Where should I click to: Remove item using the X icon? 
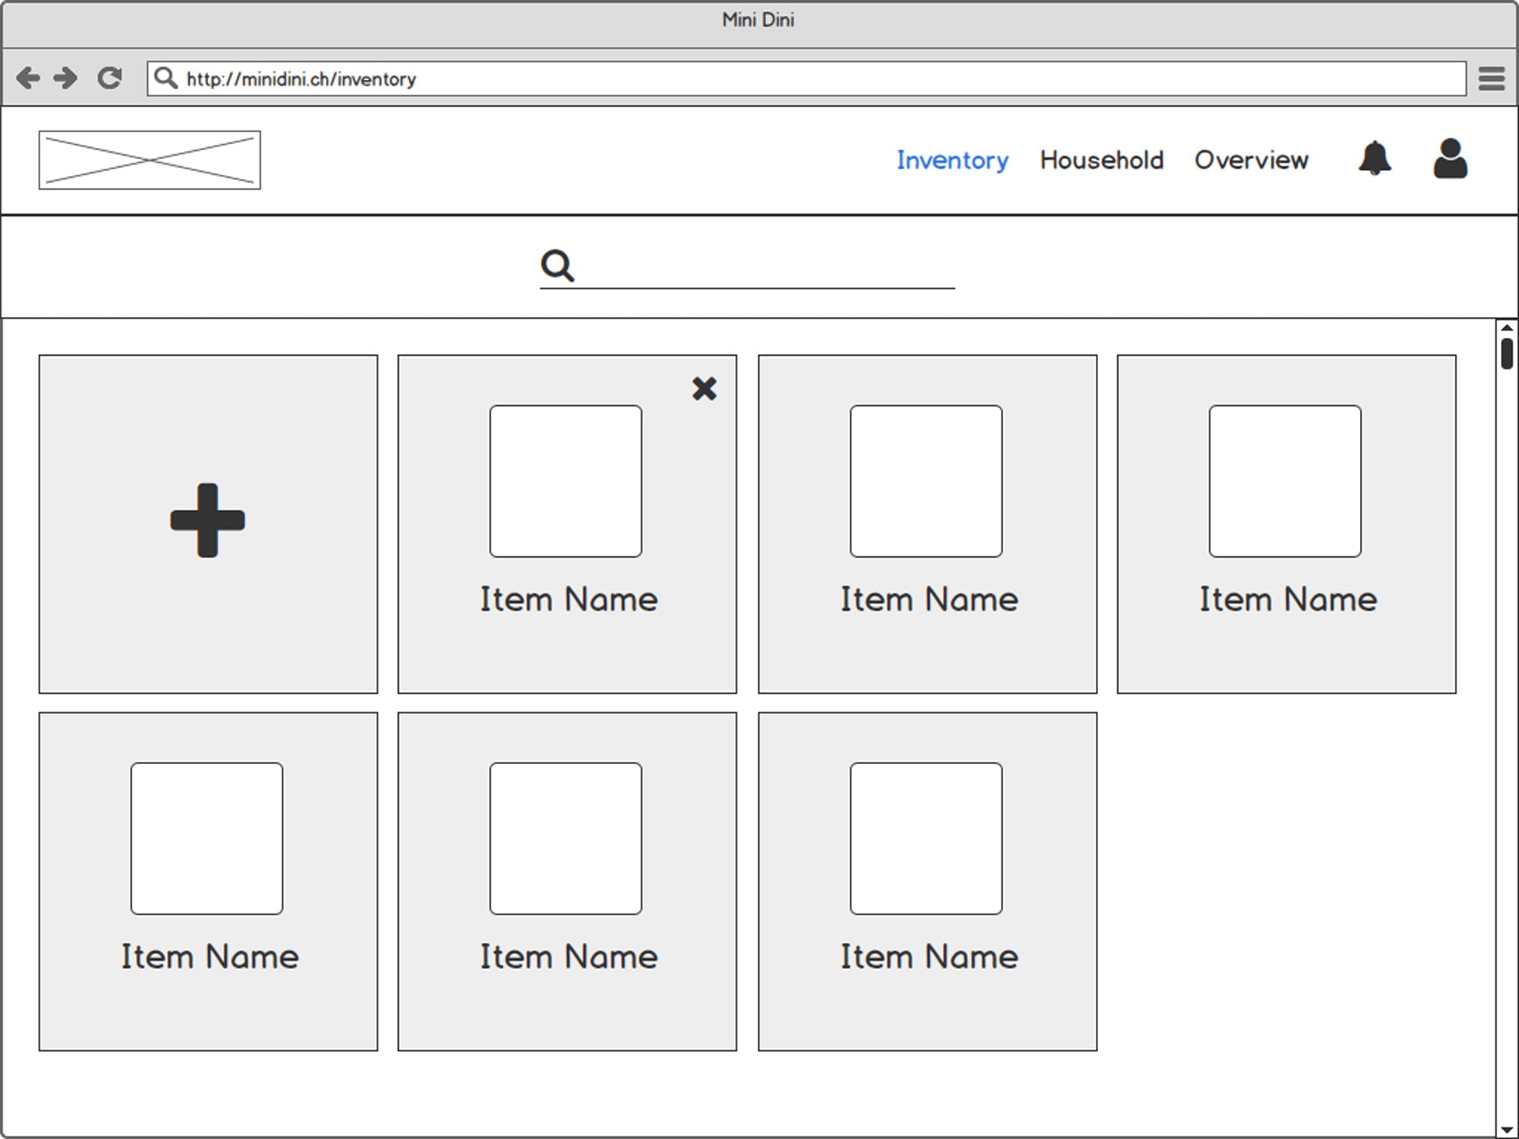pyautogui.click(x=704, y=388)
